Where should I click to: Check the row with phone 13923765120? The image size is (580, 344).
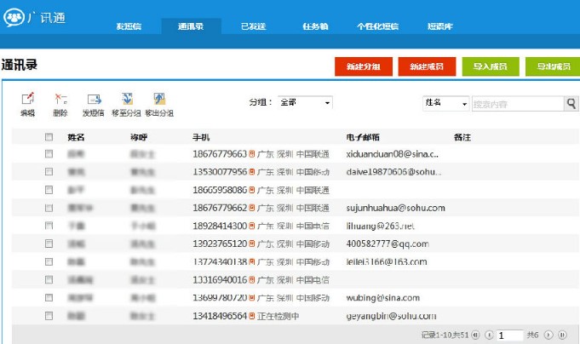click(49, 244)
